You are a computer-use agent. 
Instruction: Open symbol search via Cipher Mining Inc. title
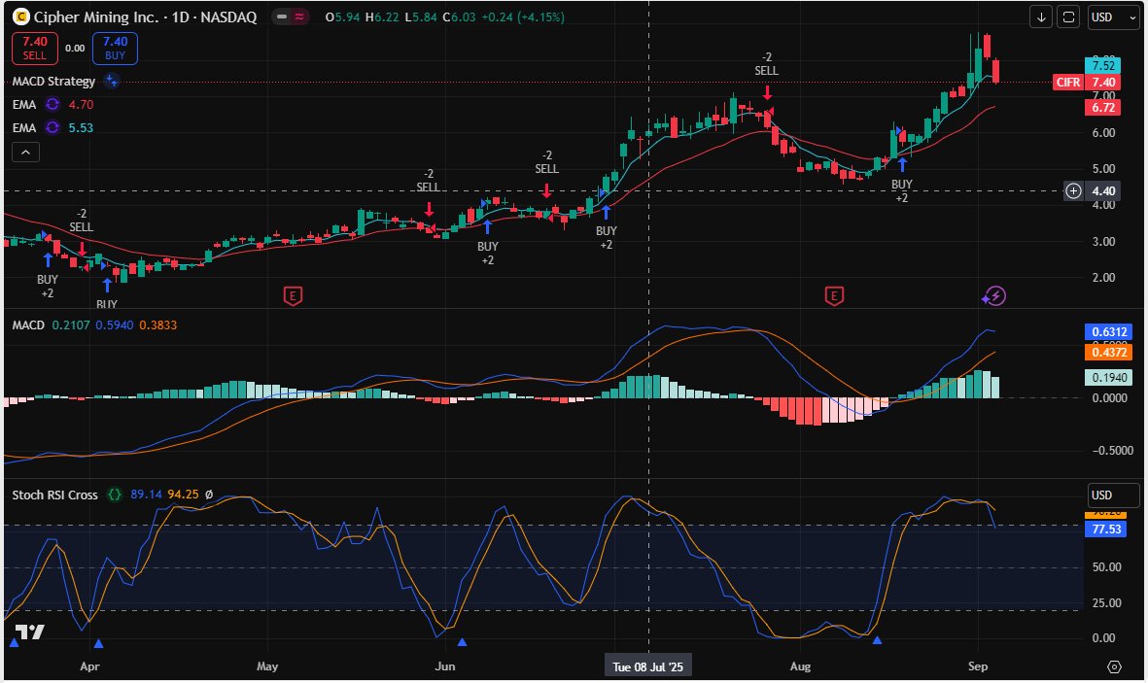(x=146, y=17)
